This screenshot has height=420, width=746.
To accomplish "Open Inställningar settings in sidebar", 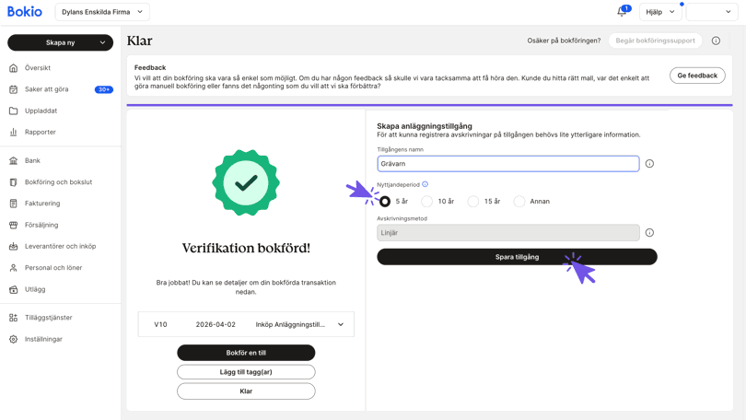I will pyautogui.click(x=43, y=339).
